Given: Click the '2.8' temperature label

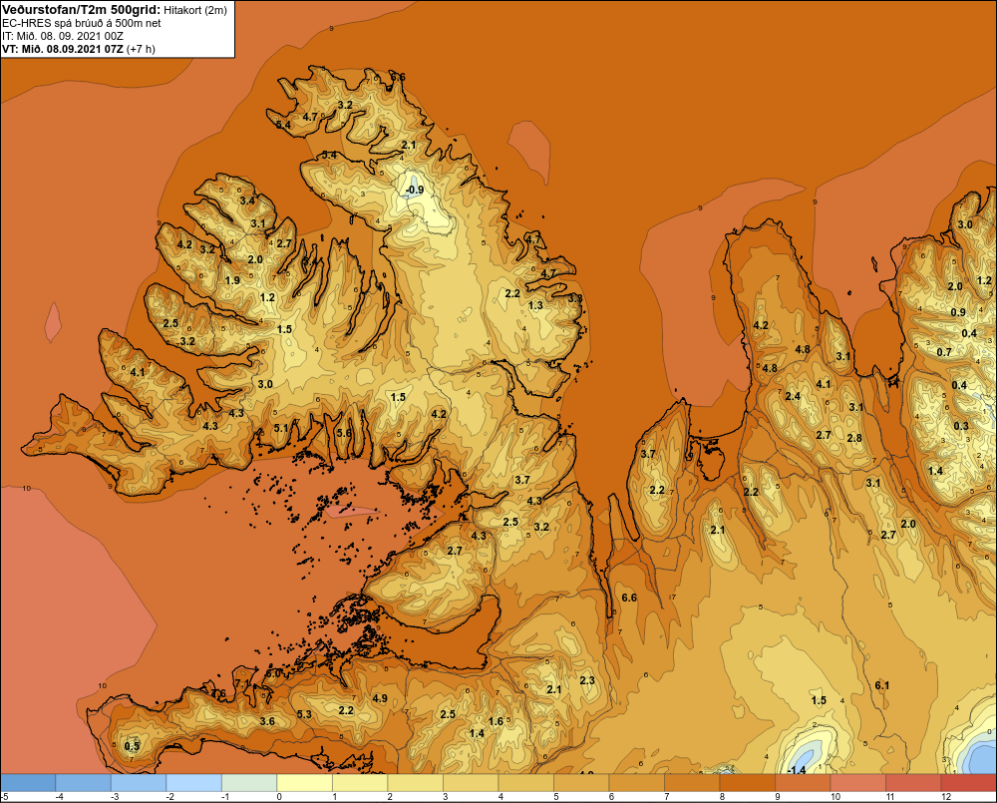Looking at the screenshot, I should pyautogui.click(x=854, y=438).
